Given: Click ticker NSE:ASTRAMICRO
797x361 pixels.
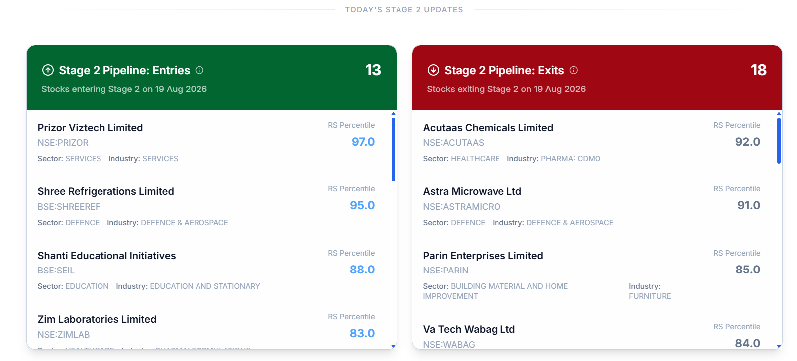Looking at the screenshot, I should (x=462, y=207).
